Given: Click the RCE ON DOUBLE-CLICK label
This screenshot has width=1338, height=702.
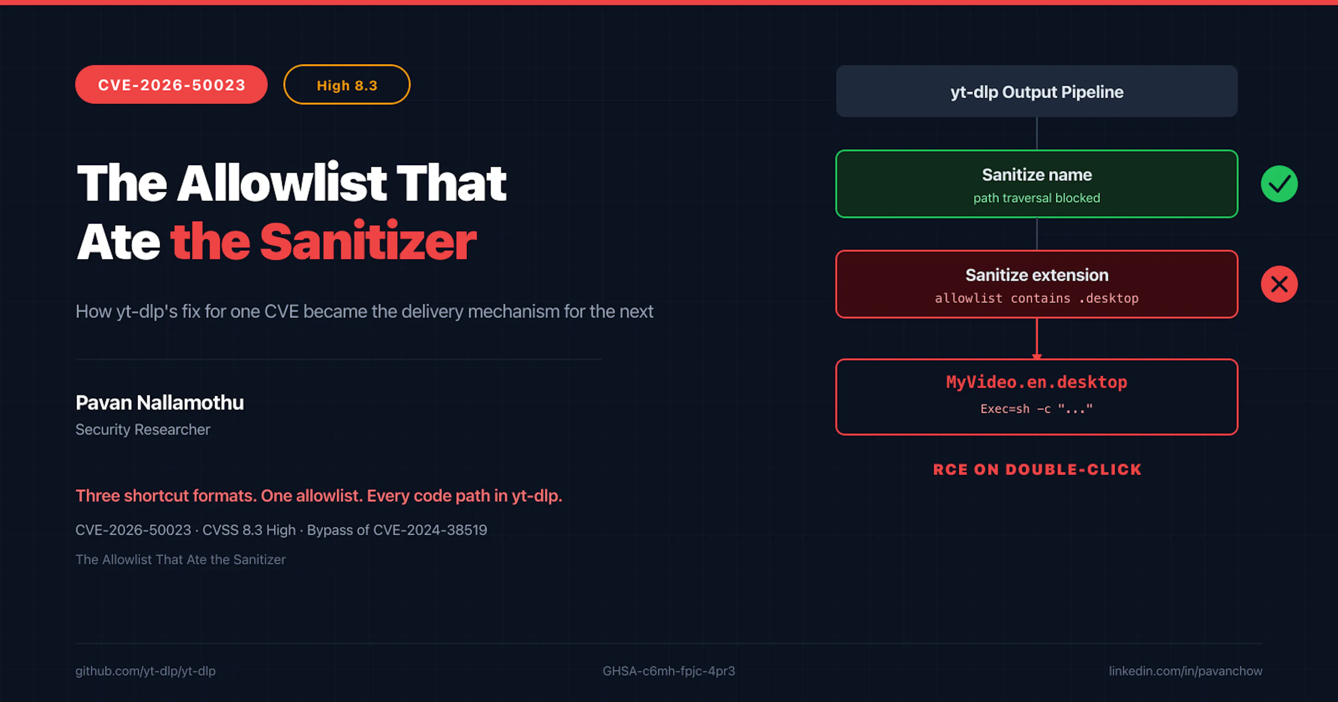Looking at the screenshot, I should click(x=1037, y=469).
